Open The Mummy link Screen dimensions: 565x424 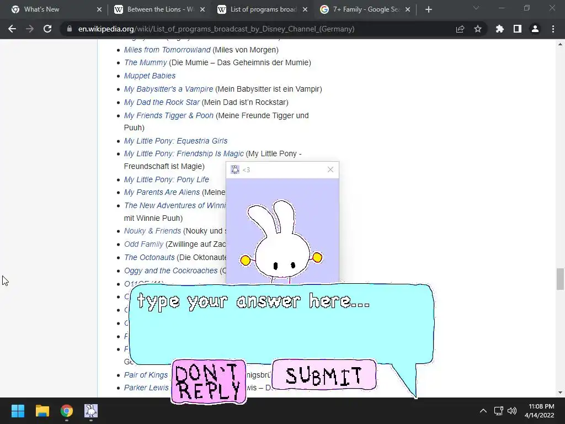tap(145, 62)
